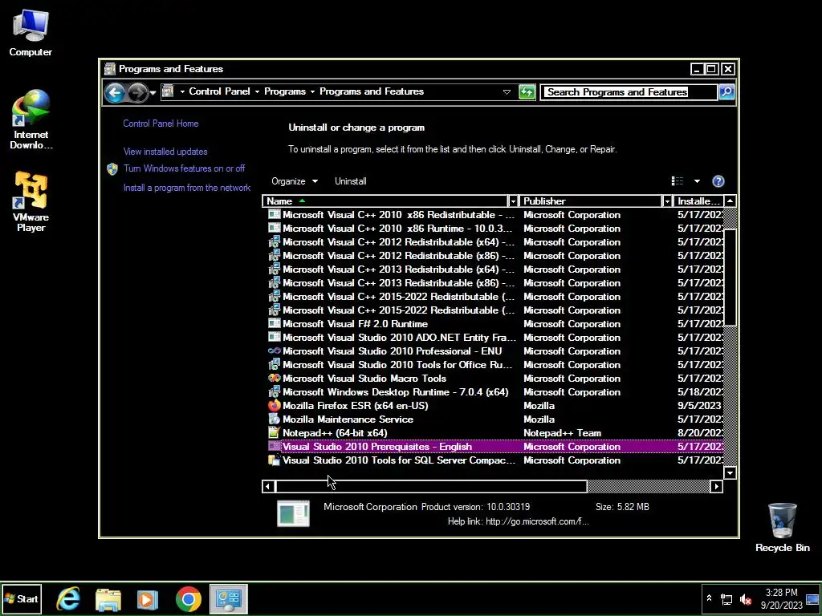
Task: Click the Control Panel breadcrumb segment
Action: click(x=219, y=91)
